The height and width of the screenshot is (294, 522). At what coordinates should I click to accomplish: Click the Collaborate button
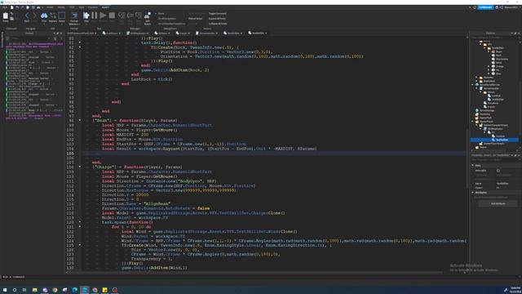point(485,7)
